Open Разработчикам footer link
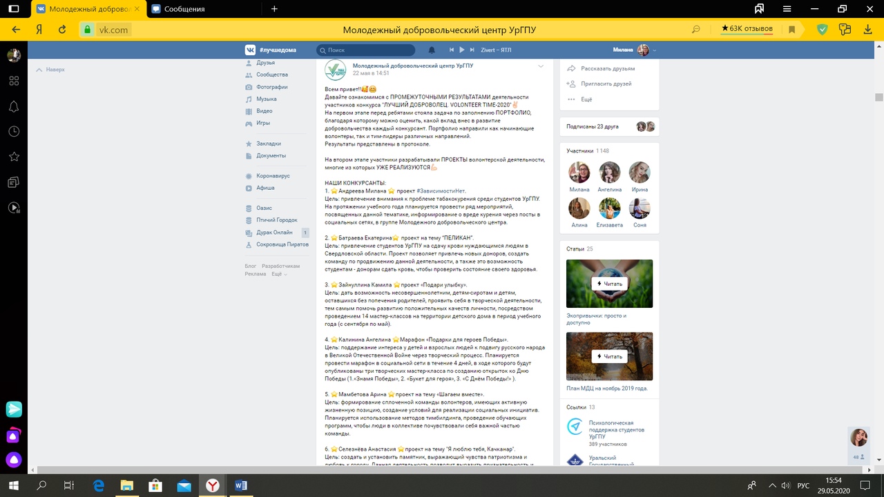Viewport: 884px width, 497px height. pos(281,266)
